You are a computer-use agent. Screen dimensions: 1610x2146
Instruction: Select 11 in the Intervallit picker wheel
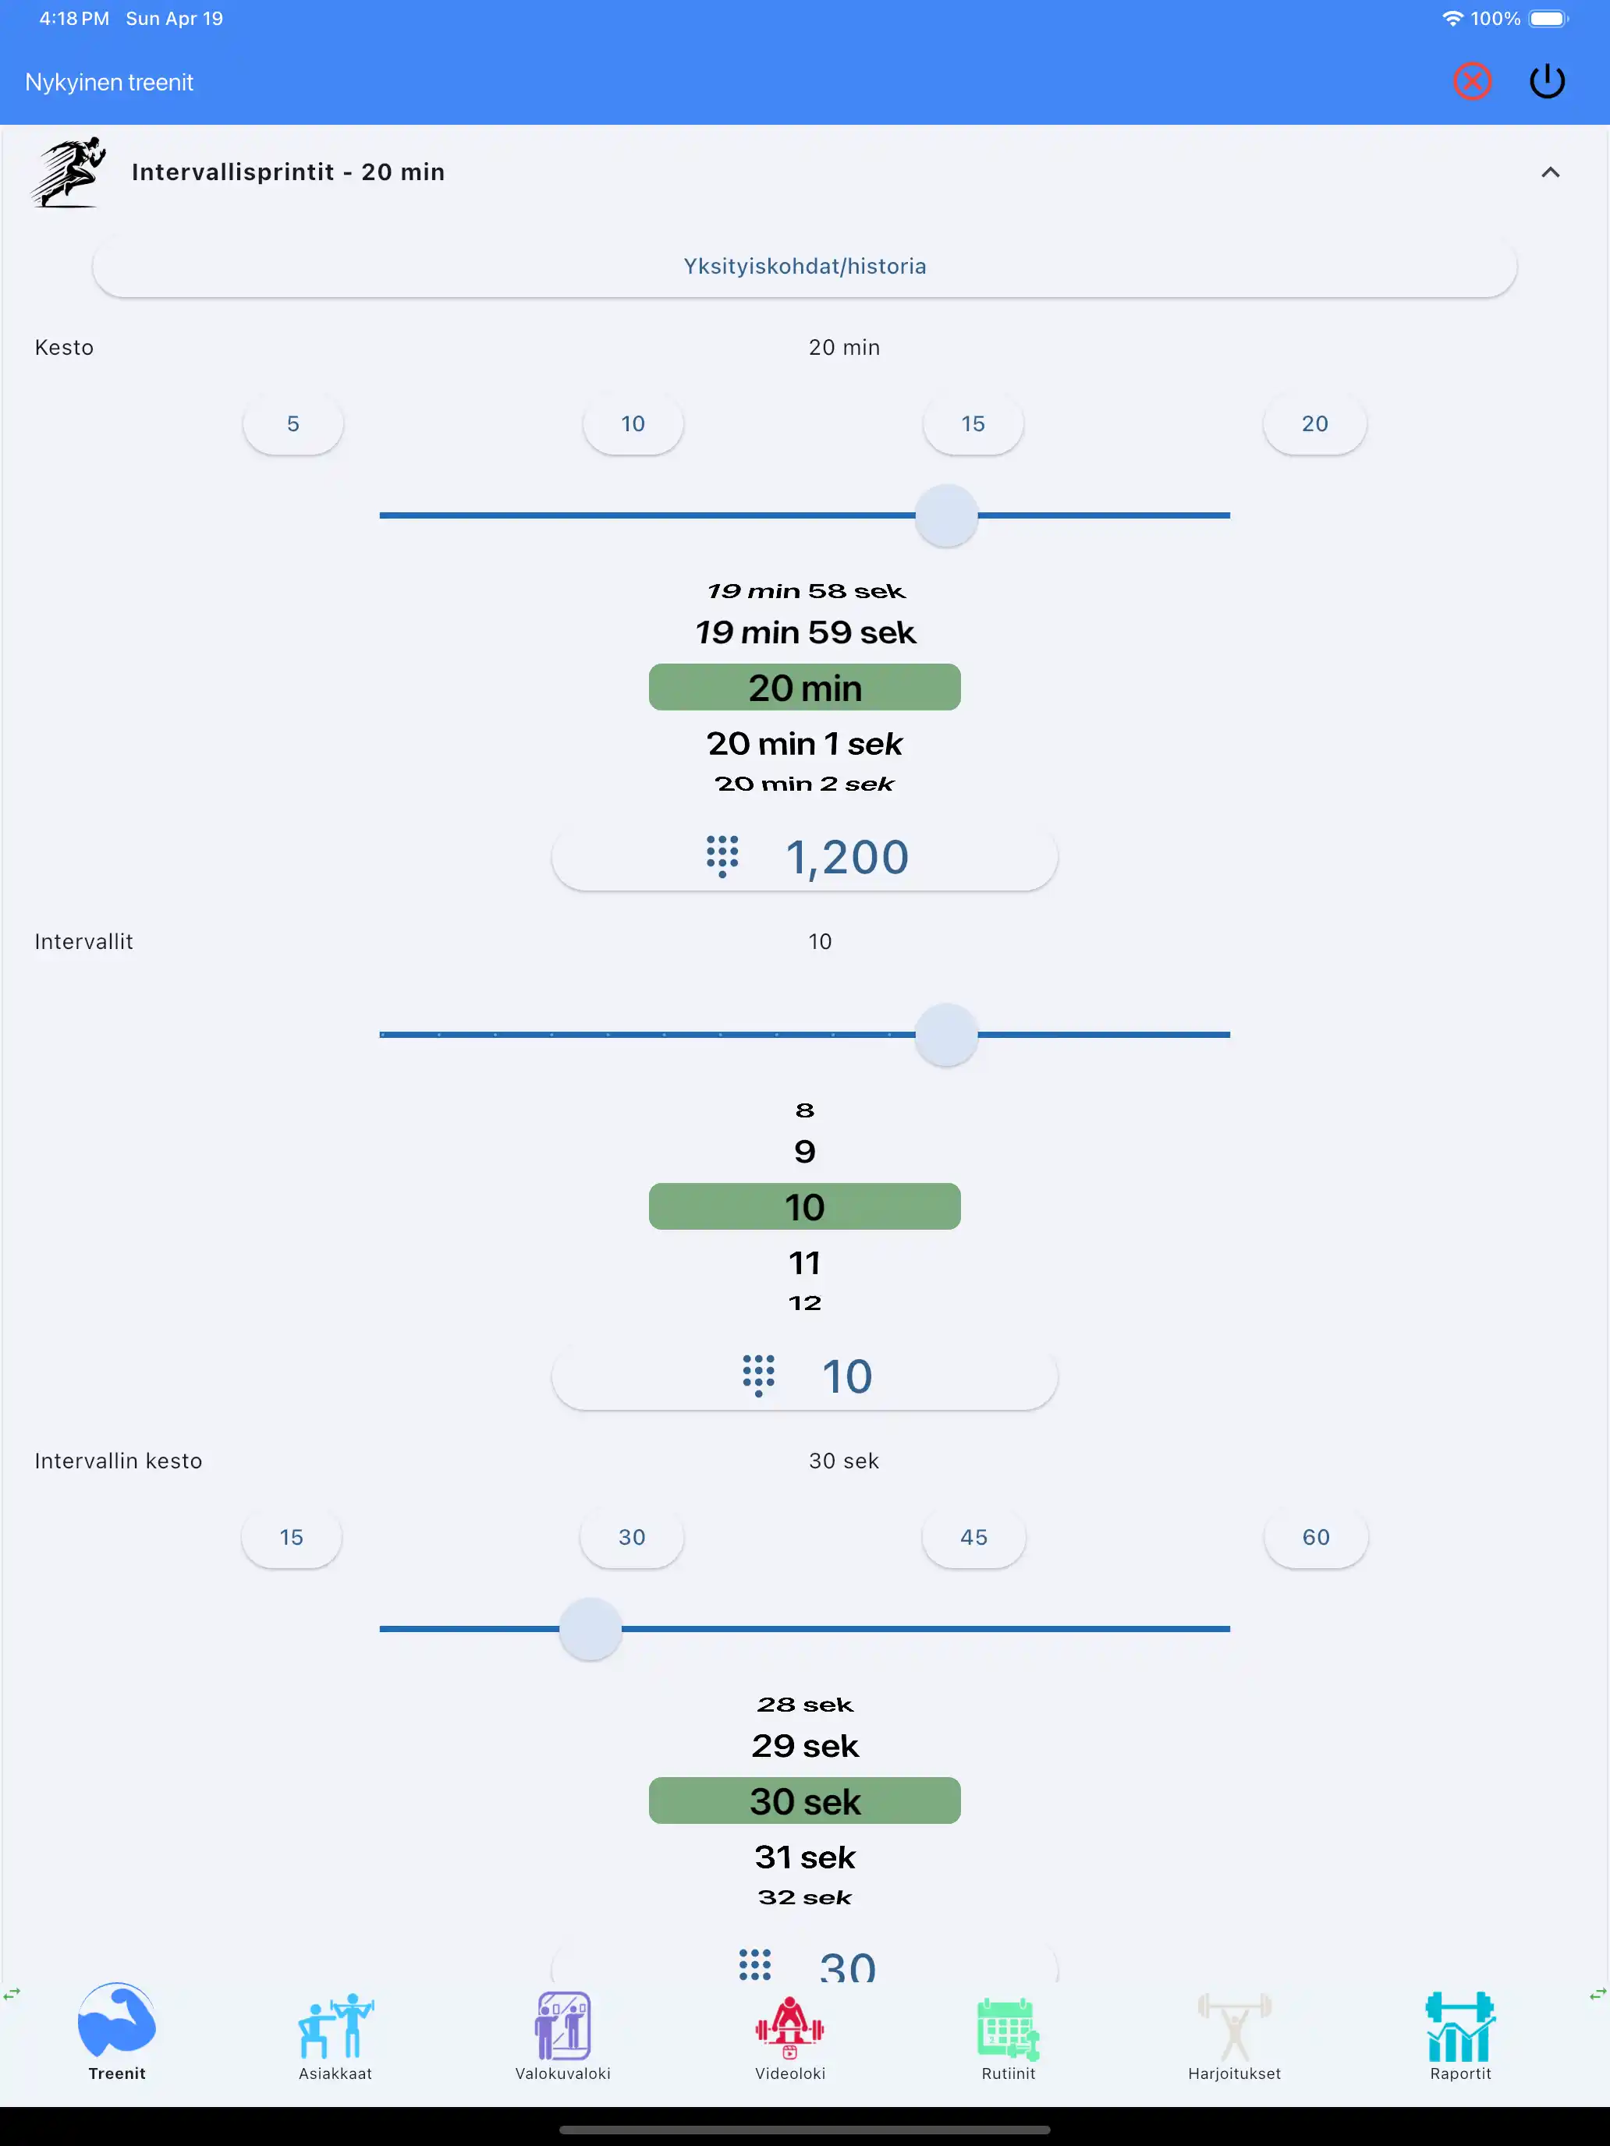pyautogui.click(x=804, y=1262)
